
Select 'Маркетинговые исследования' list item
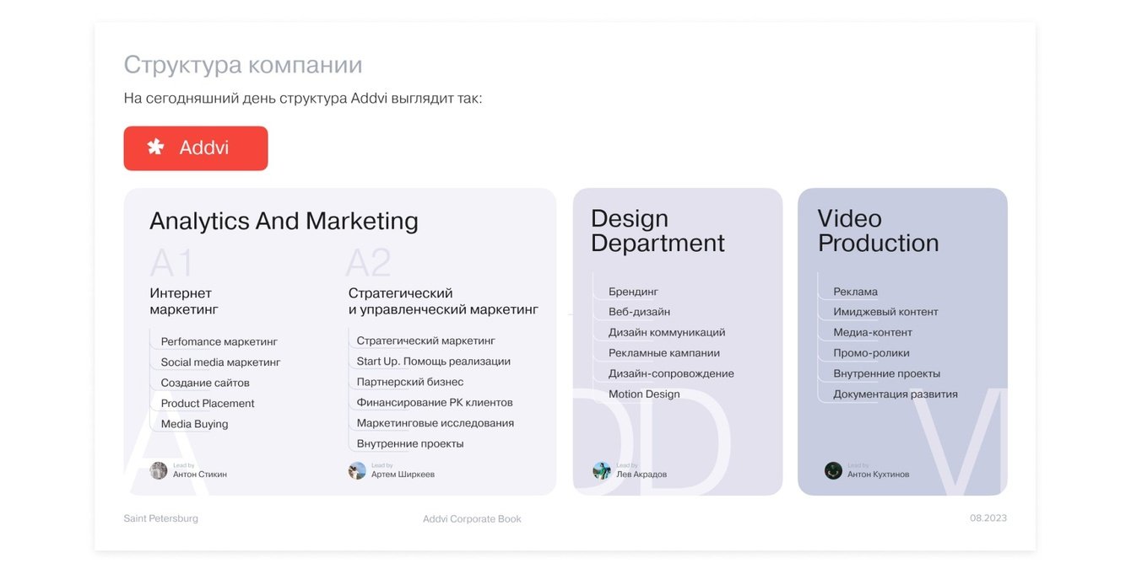click(436, 423)
